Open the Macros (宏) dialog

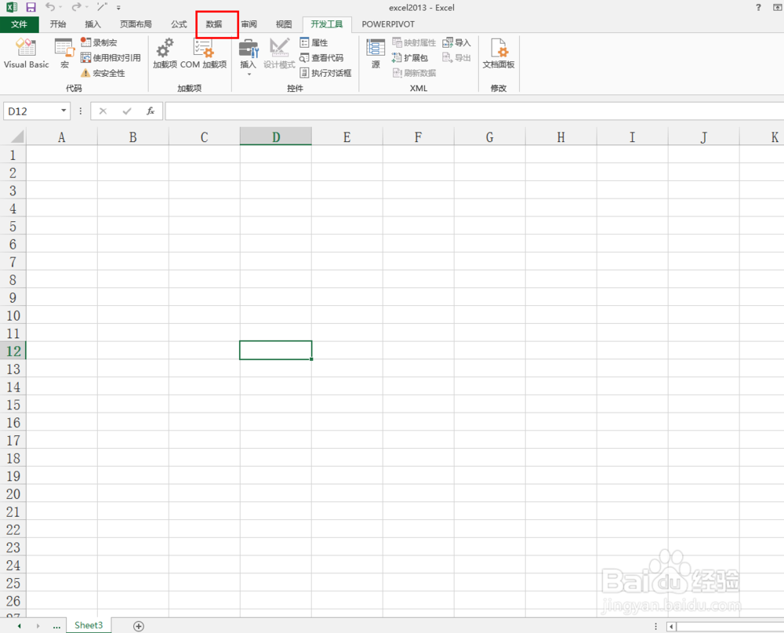[x=64, y=53]
